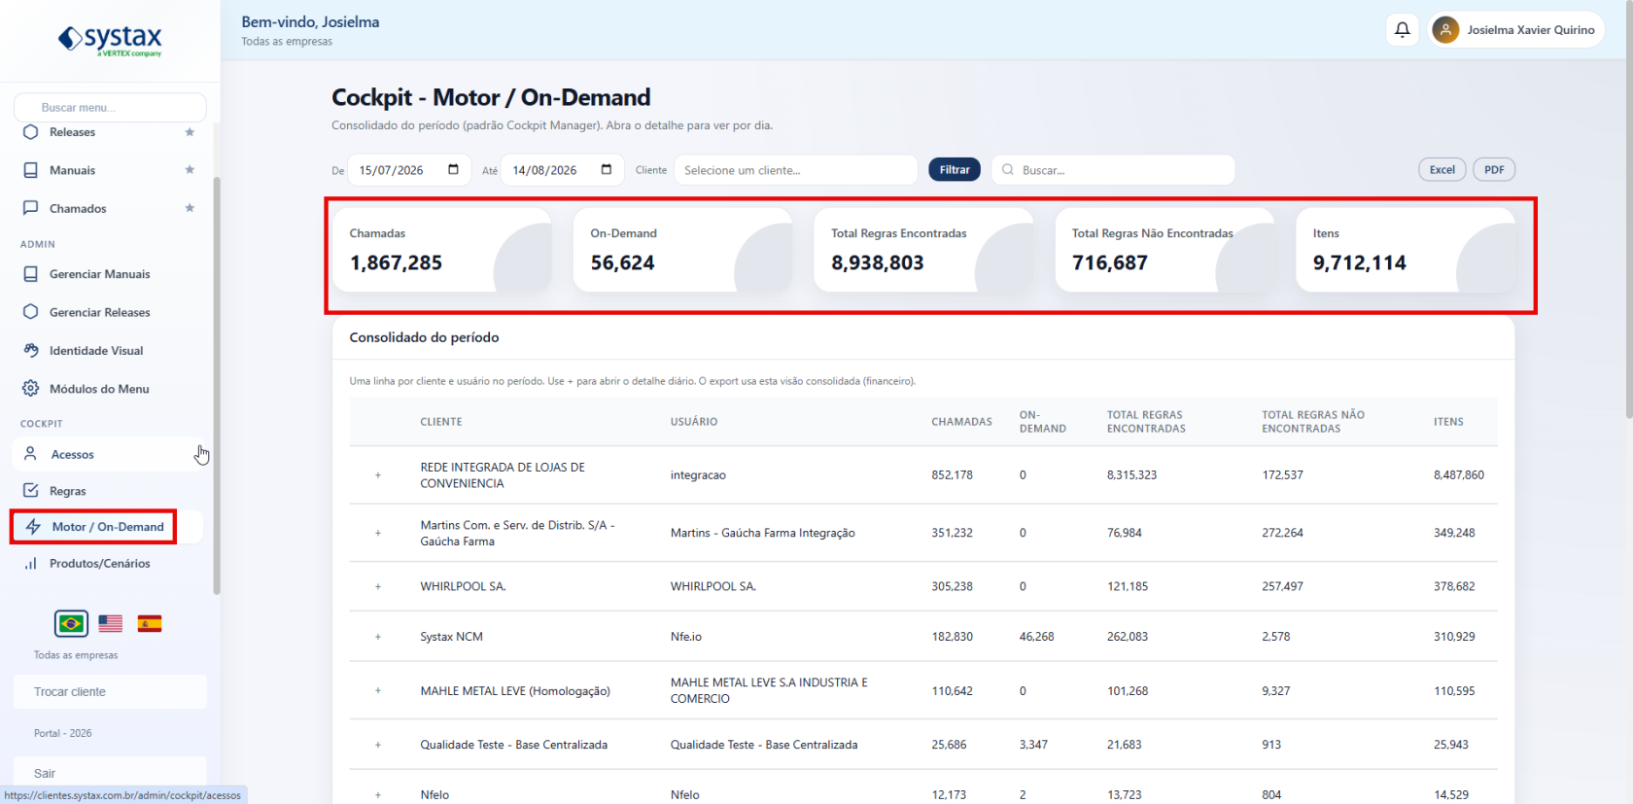The image size is (1633, 804).
Task: Open the notifications bell
Action: click(x=1403, y=30)
